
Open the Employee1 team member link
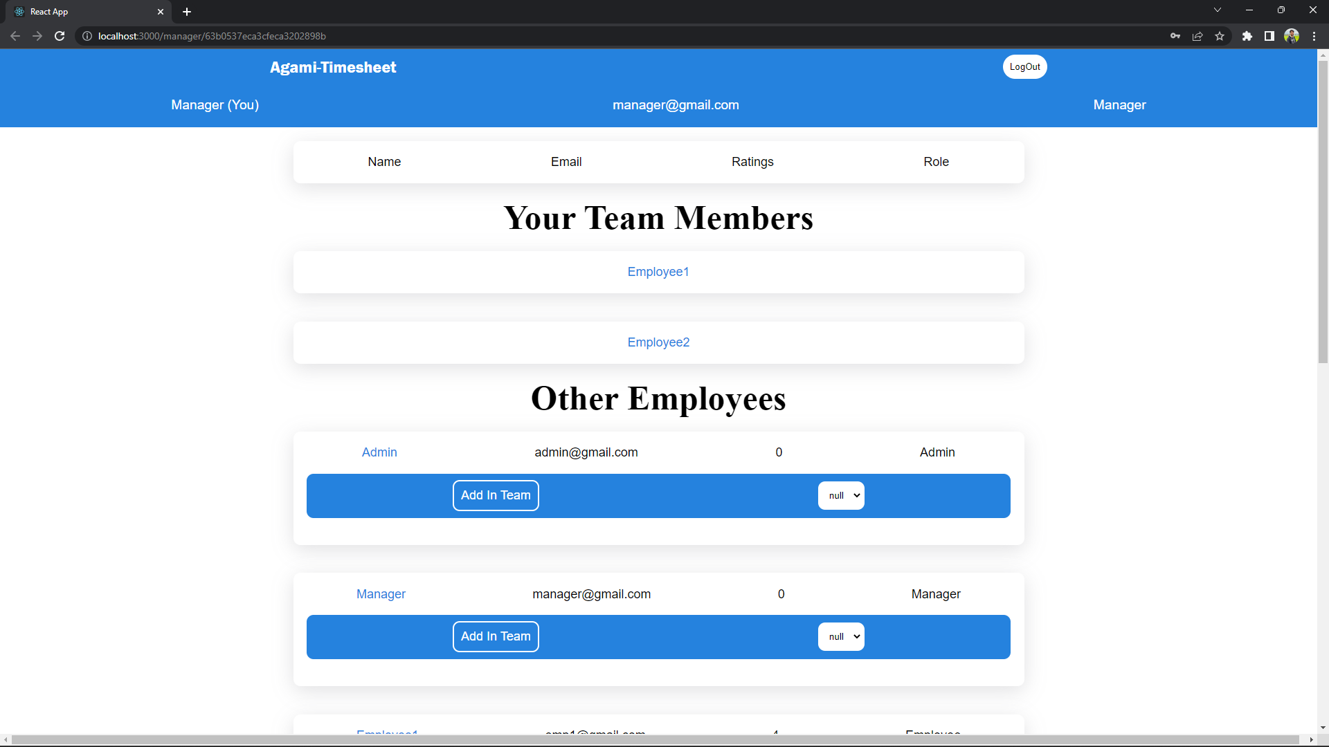(658, 272)
